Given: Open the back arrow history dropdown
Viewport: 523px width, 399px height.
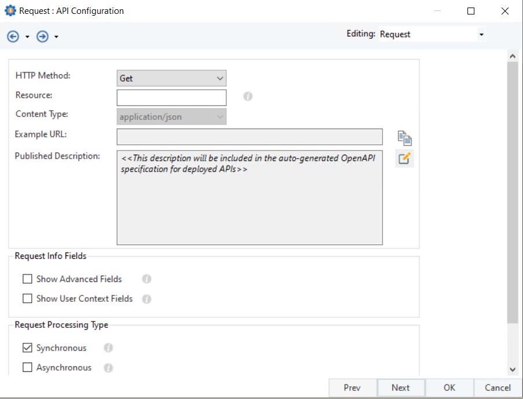Looking at the screenshot, I should [27, 37].
